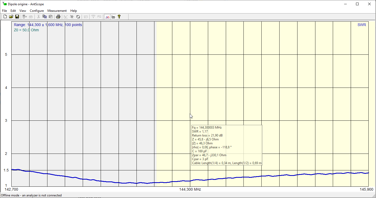Click the Z0 = 50,0 Ohm label
Image resolution: width=376 pixels, height=198 pixels.
[x=26, y=30]
